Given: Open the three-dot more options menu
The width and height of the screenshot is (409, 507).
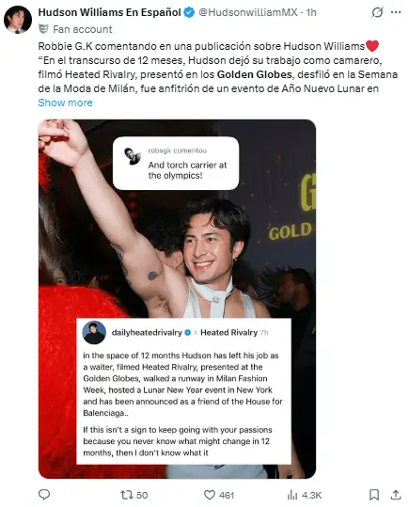Looking at the screenshot, I should 396,12.
